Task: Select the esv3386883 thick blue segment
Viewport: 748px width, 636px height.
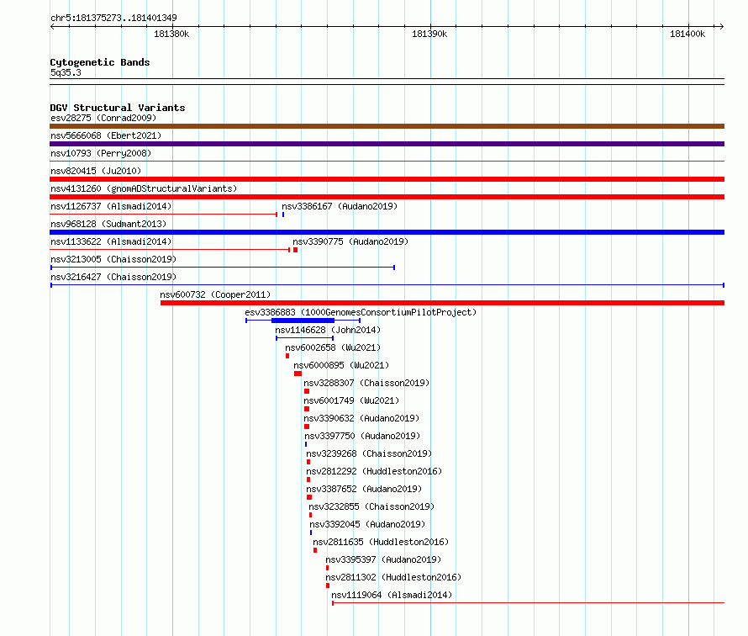Action: pos(303,321)
